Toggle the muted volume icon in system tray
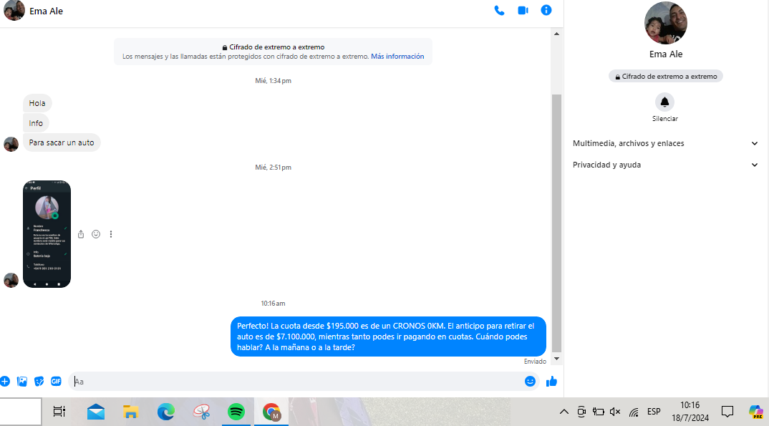Screen dimensions: 769x426 [615, 412]
